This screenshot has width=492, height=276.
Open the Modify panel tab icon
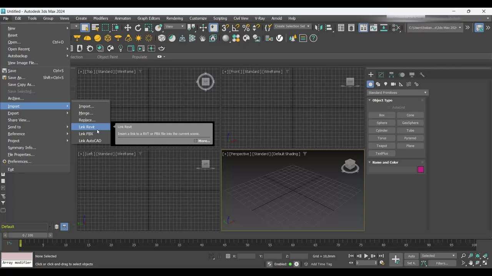coord(381,75)
